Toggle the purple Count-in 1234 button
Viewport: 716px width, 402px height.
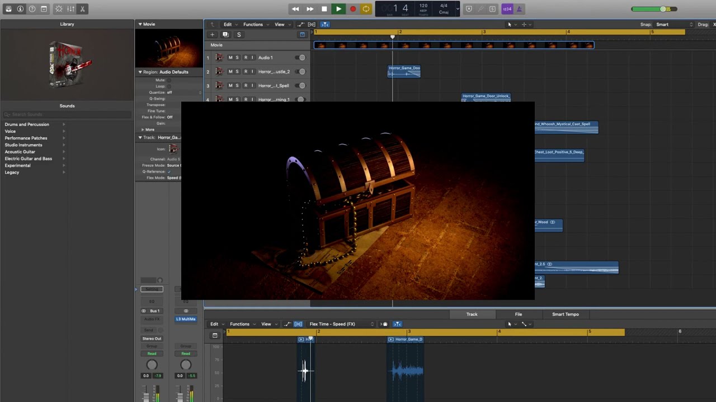[x=507, y=9]
